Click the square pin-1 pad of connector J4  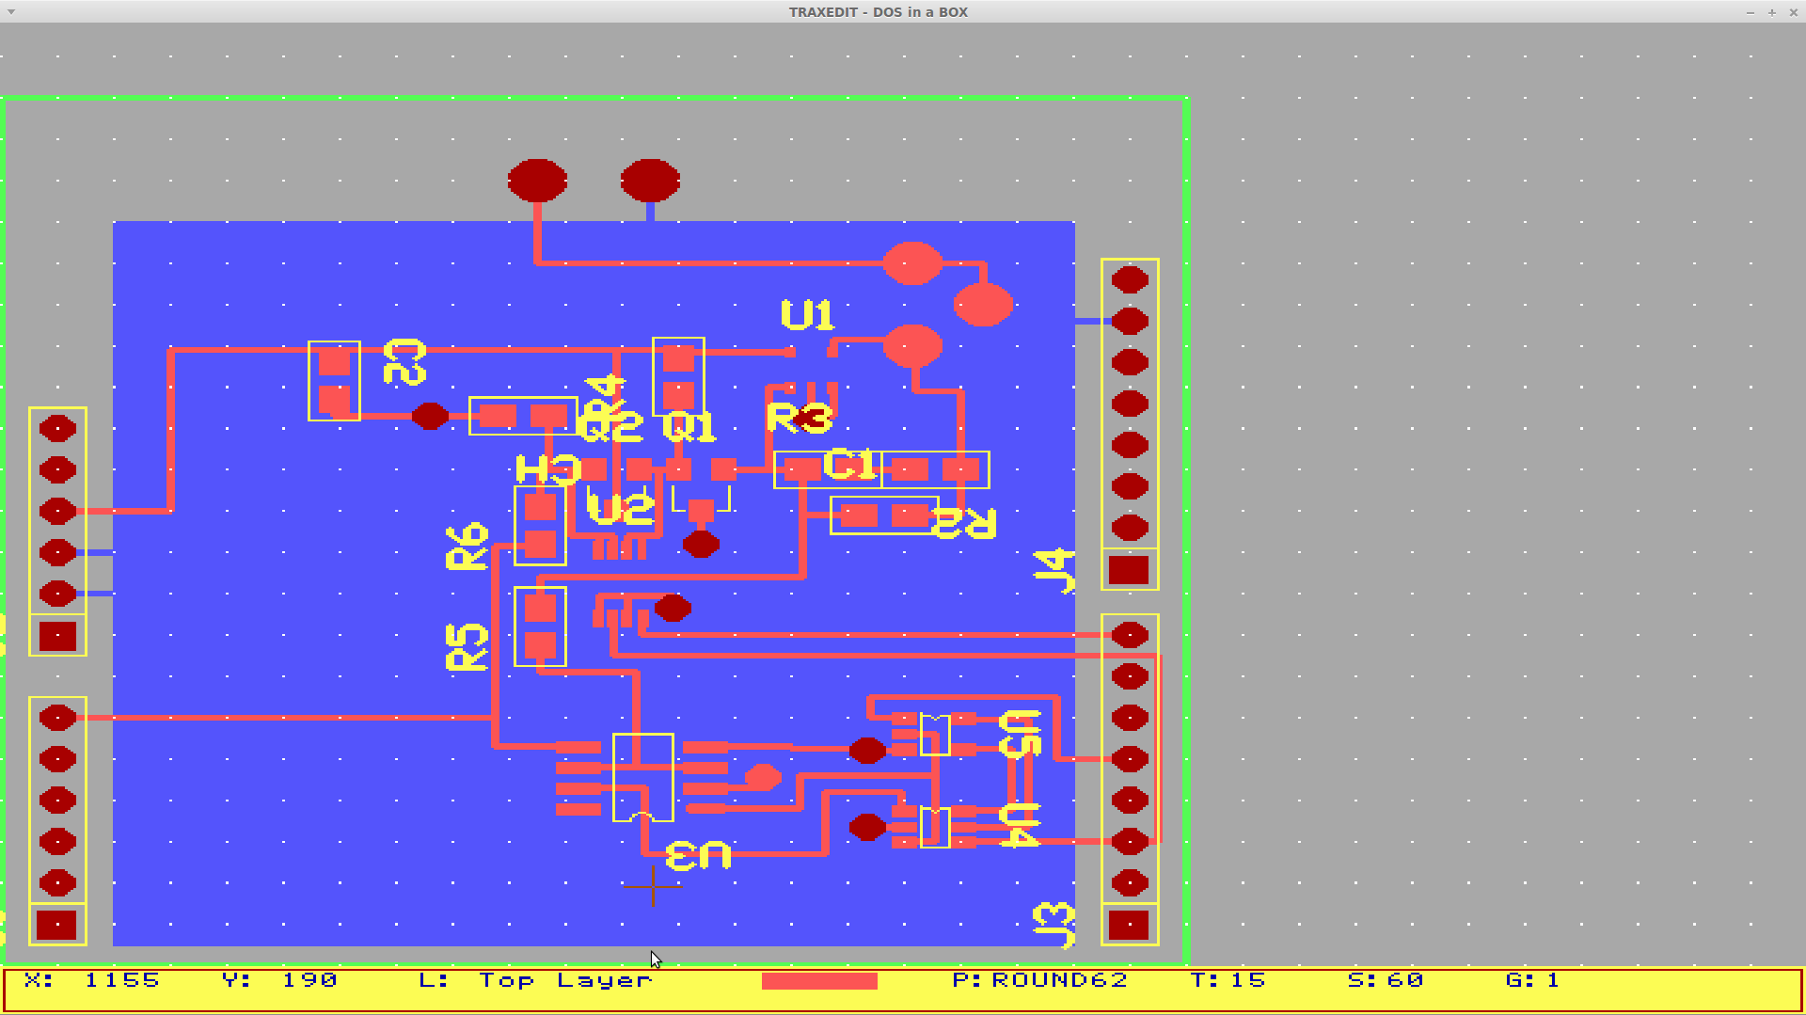pyautogui.click(x=1129, y=570)
